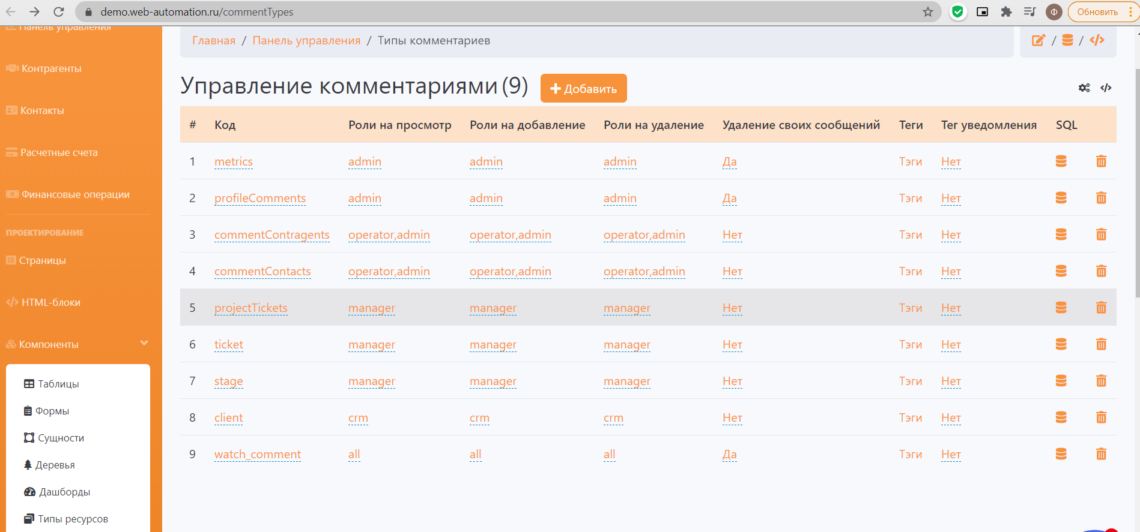Click the gears settings icon above table
Viewport: 1140px width, 532px height.
click(x=1084, y=88)
